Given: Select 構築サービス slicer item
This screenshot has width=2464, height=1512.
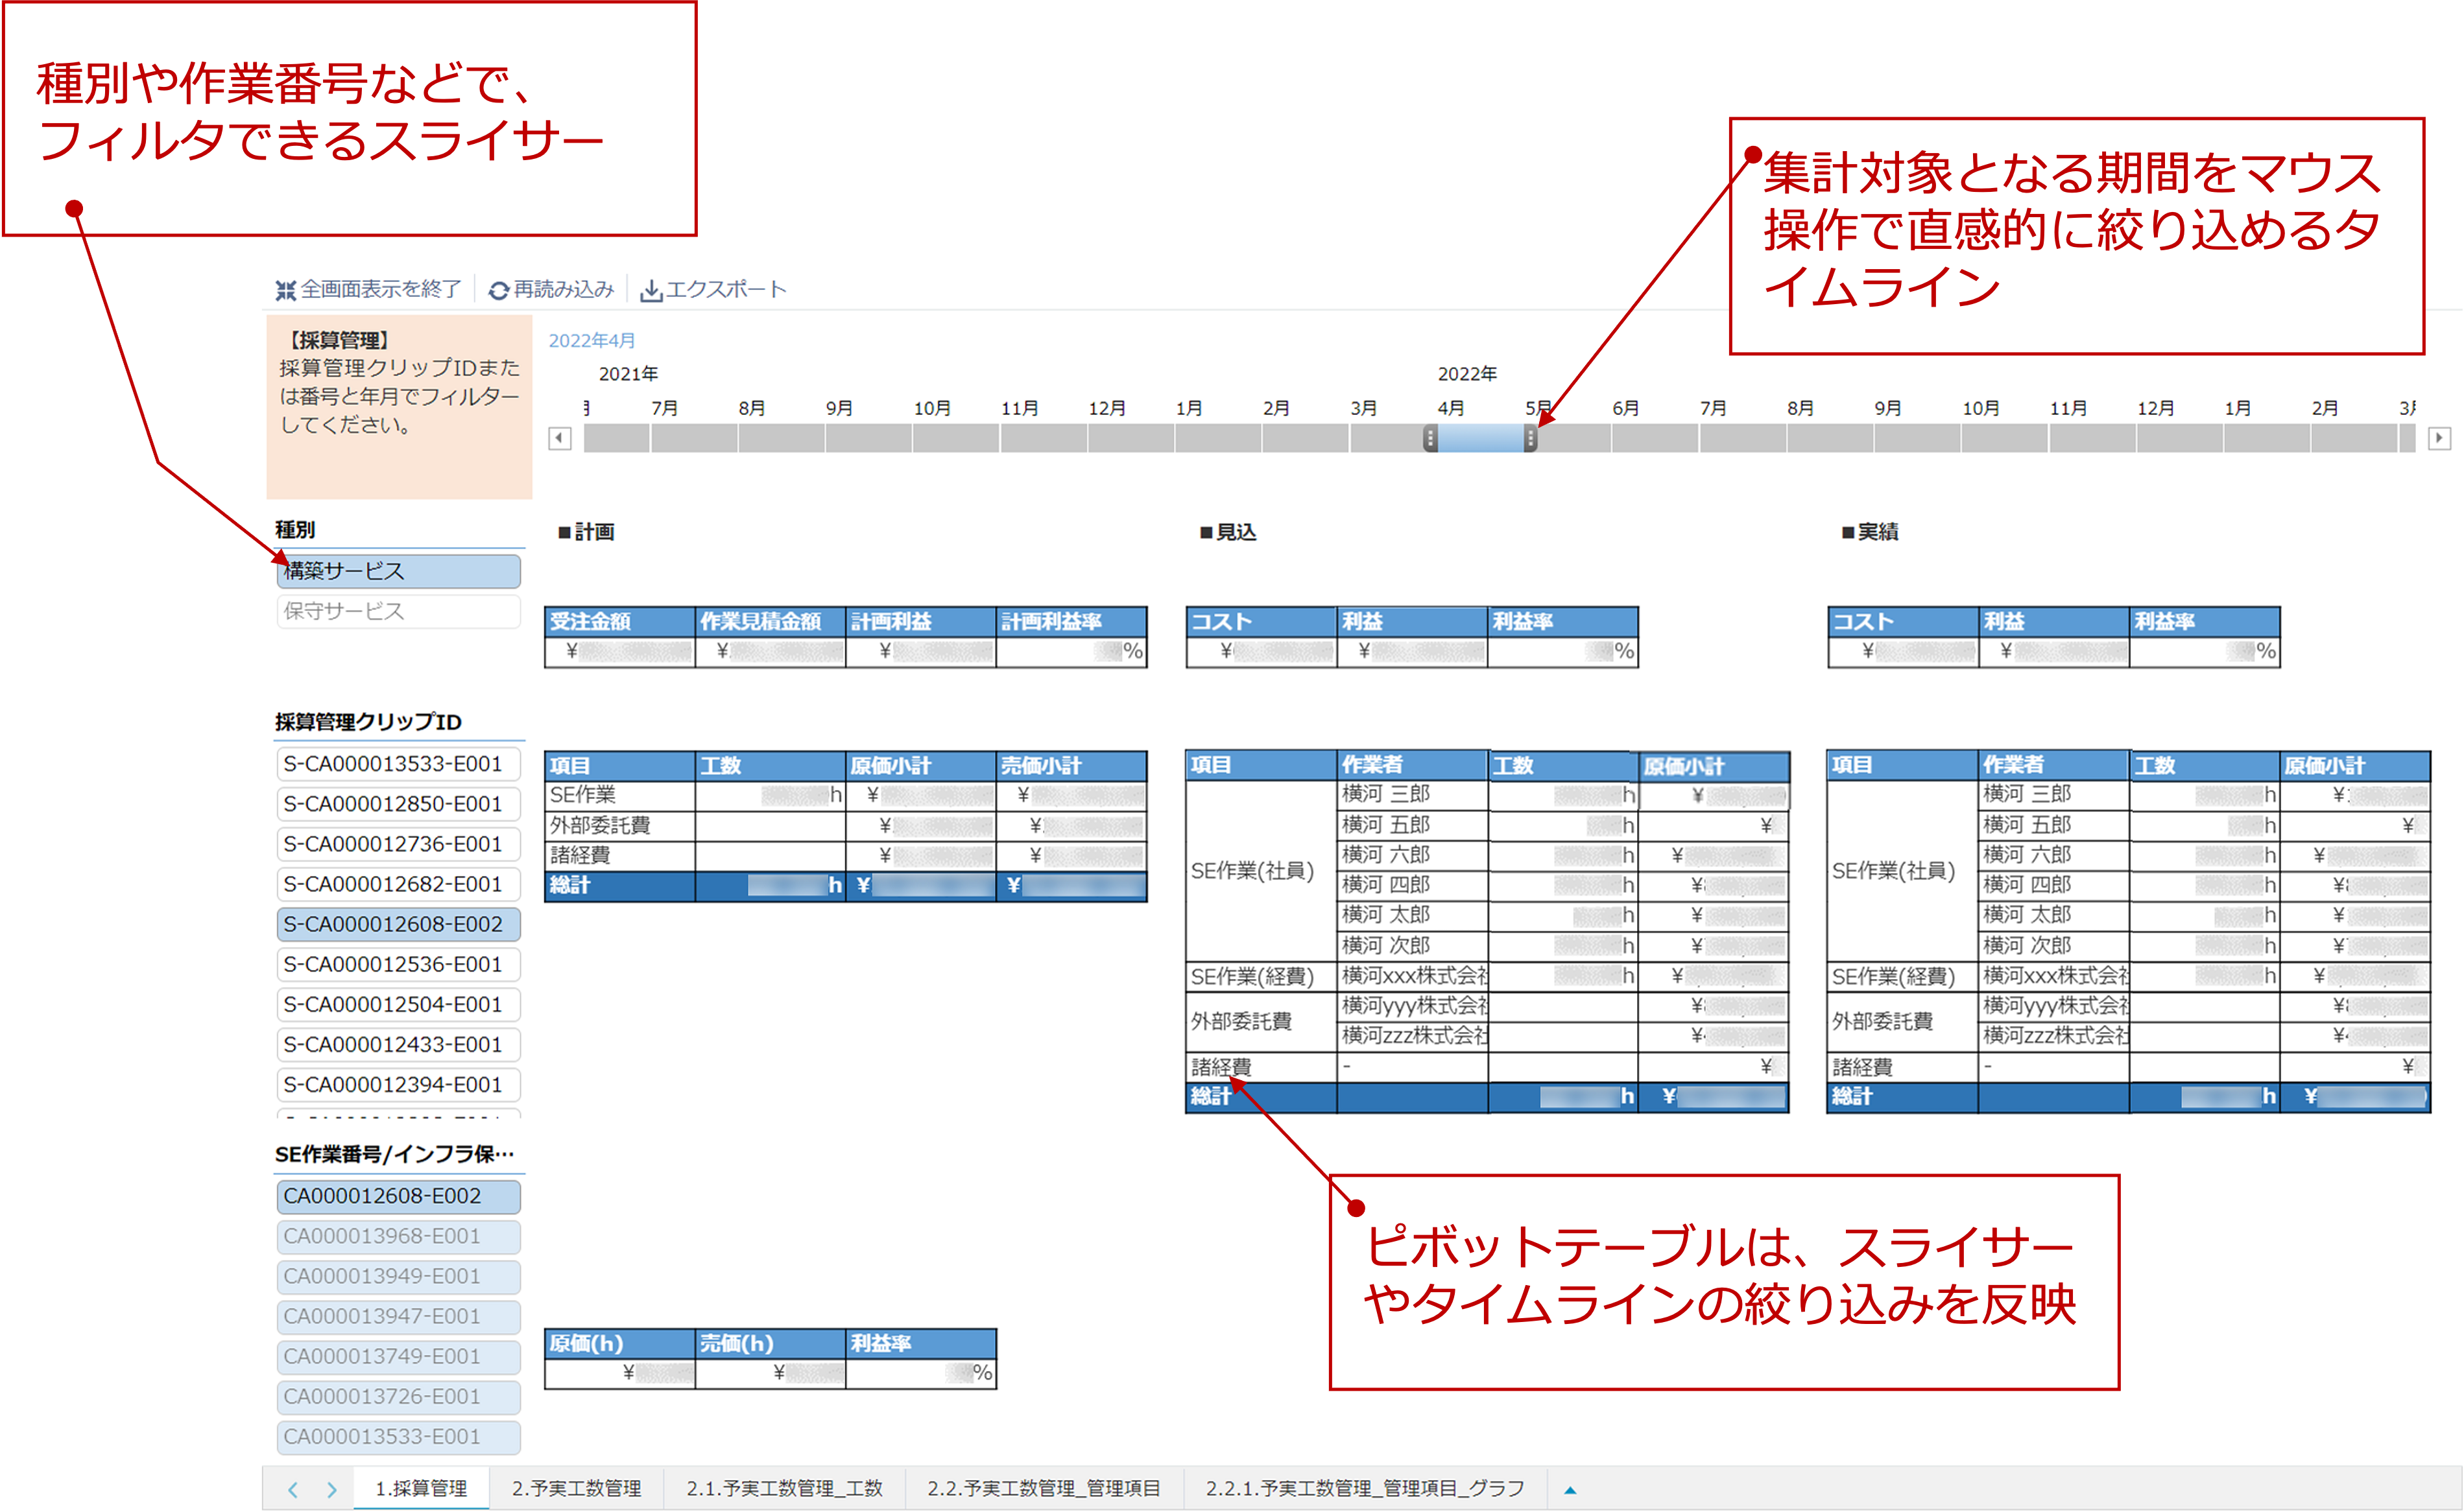Looking at the screenshot, I should click(x=398, y=571).
